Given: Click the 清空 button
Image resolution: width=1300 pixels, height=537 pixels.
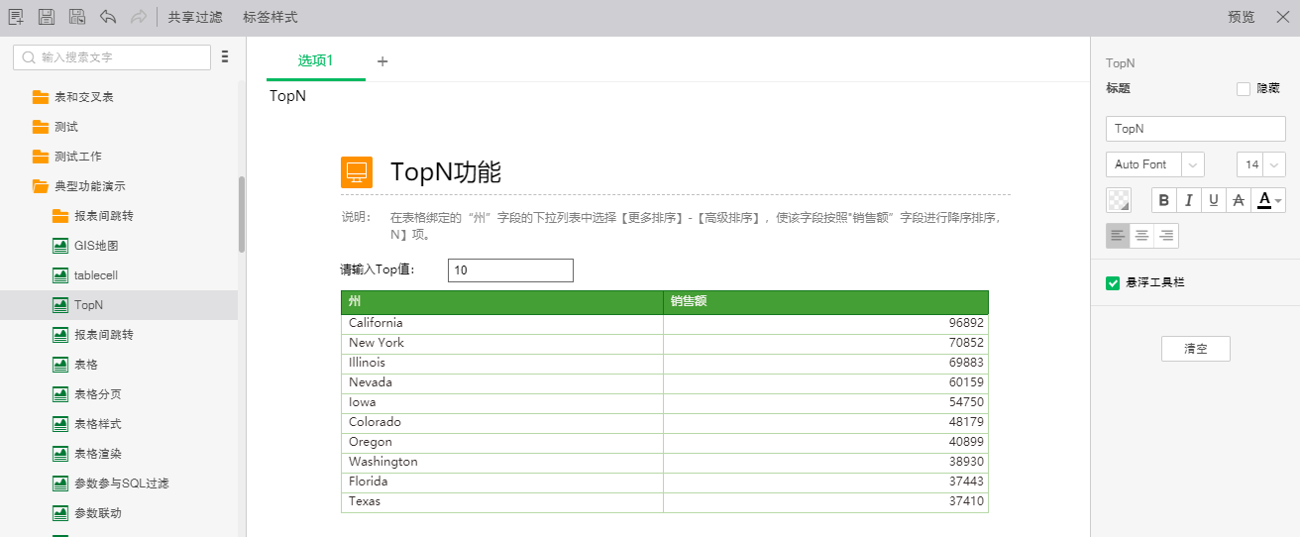Looking at the screenshot, I should coord(1195,349).
